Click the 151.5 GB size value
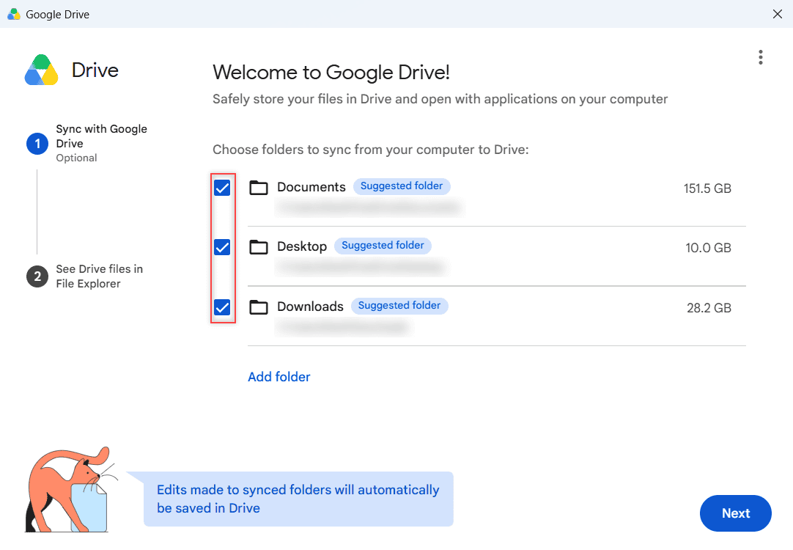 [707, 188]
